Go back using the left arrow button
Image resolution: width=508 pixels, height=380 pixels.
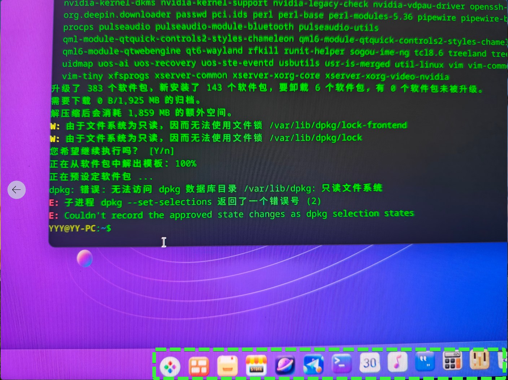(x=17, y=190)
